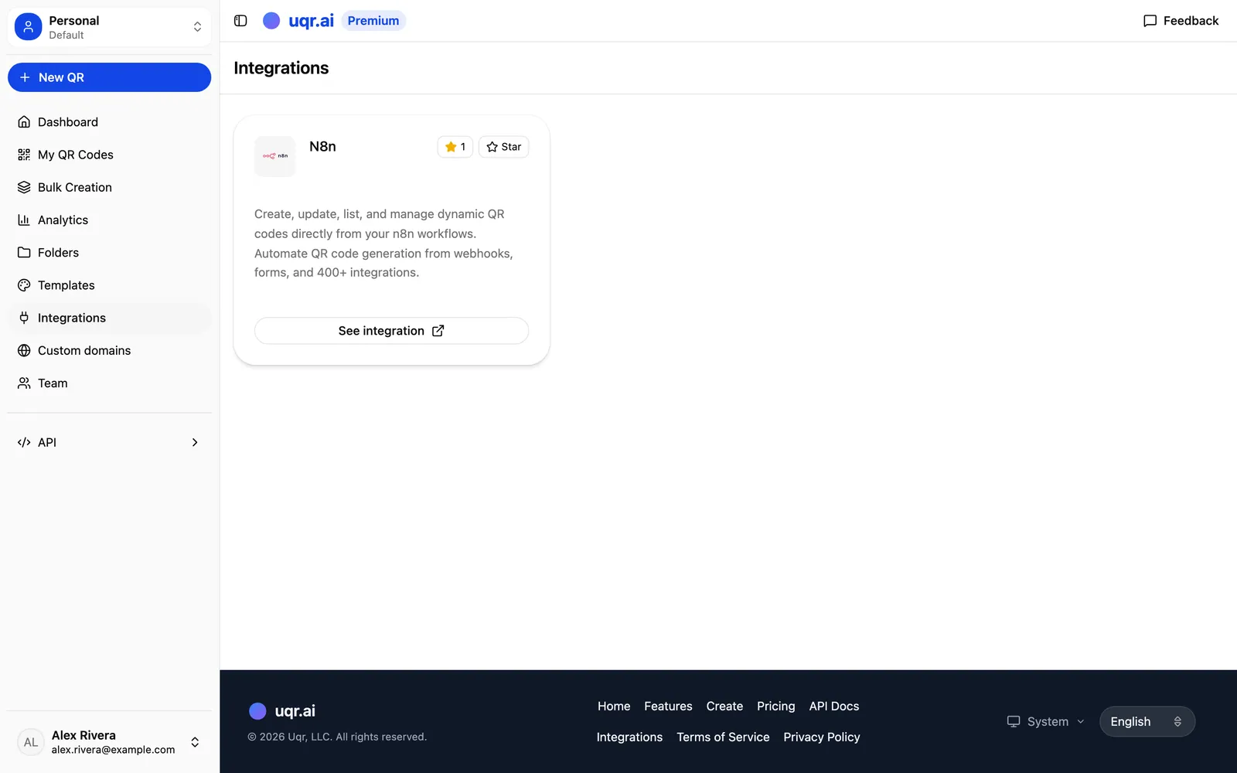
Task: Click the alex.rivera@example.com email text
Action: (114, 750)
